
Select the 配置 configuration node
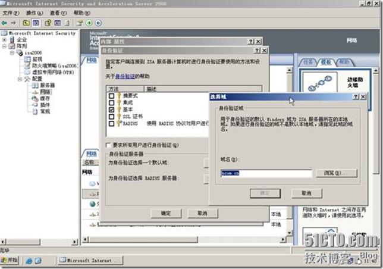(37, 79)
